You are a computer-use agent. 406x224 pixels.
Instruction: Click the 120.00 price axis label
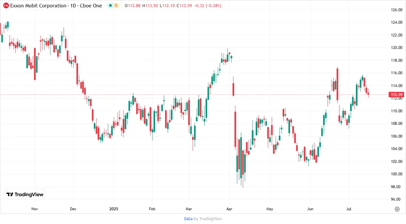397,48
